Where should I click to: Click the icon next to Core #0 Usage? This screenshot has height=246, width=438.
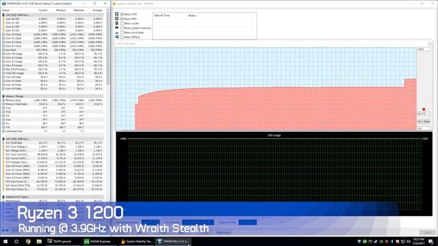pos(3,53)
